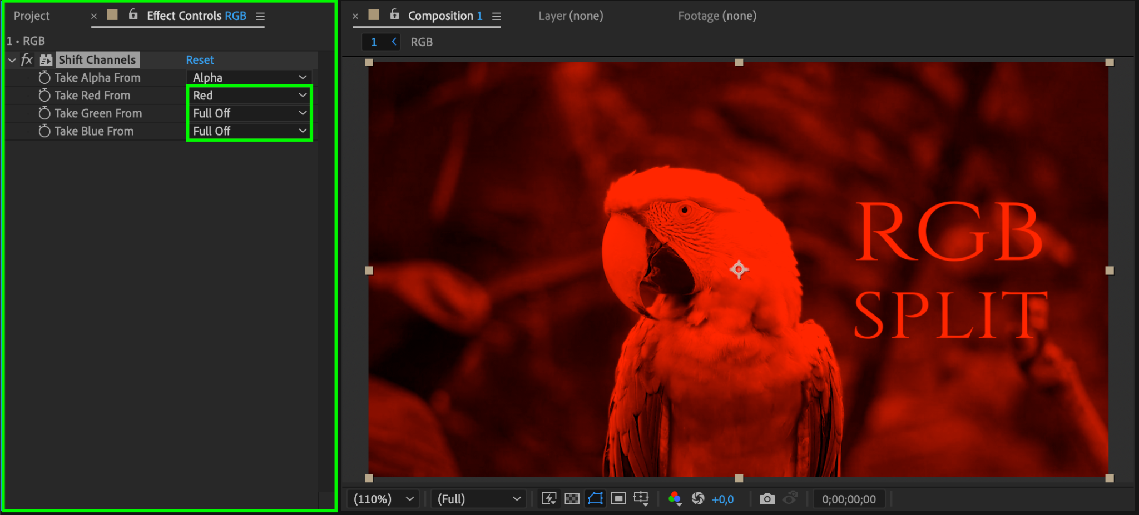Click the Region of Interest icon
This screenshot has width=1139, height=515.
618,499
